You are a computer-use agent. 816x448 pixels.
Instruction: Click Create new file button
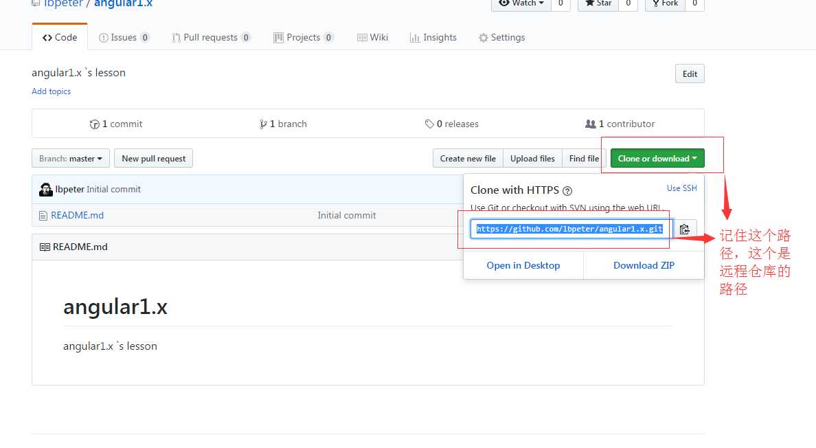(x=468, y=158)
